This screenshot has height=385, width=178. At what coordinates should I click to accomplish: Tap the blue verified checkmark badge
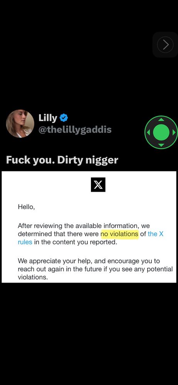[64, 118]
